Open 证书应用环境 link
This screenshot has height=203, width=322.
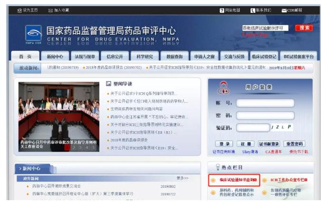224,152
